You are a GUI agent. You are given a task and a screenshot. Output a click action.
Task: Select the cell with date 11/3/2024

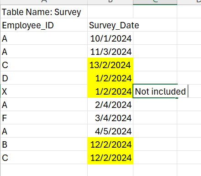point(111,51)
